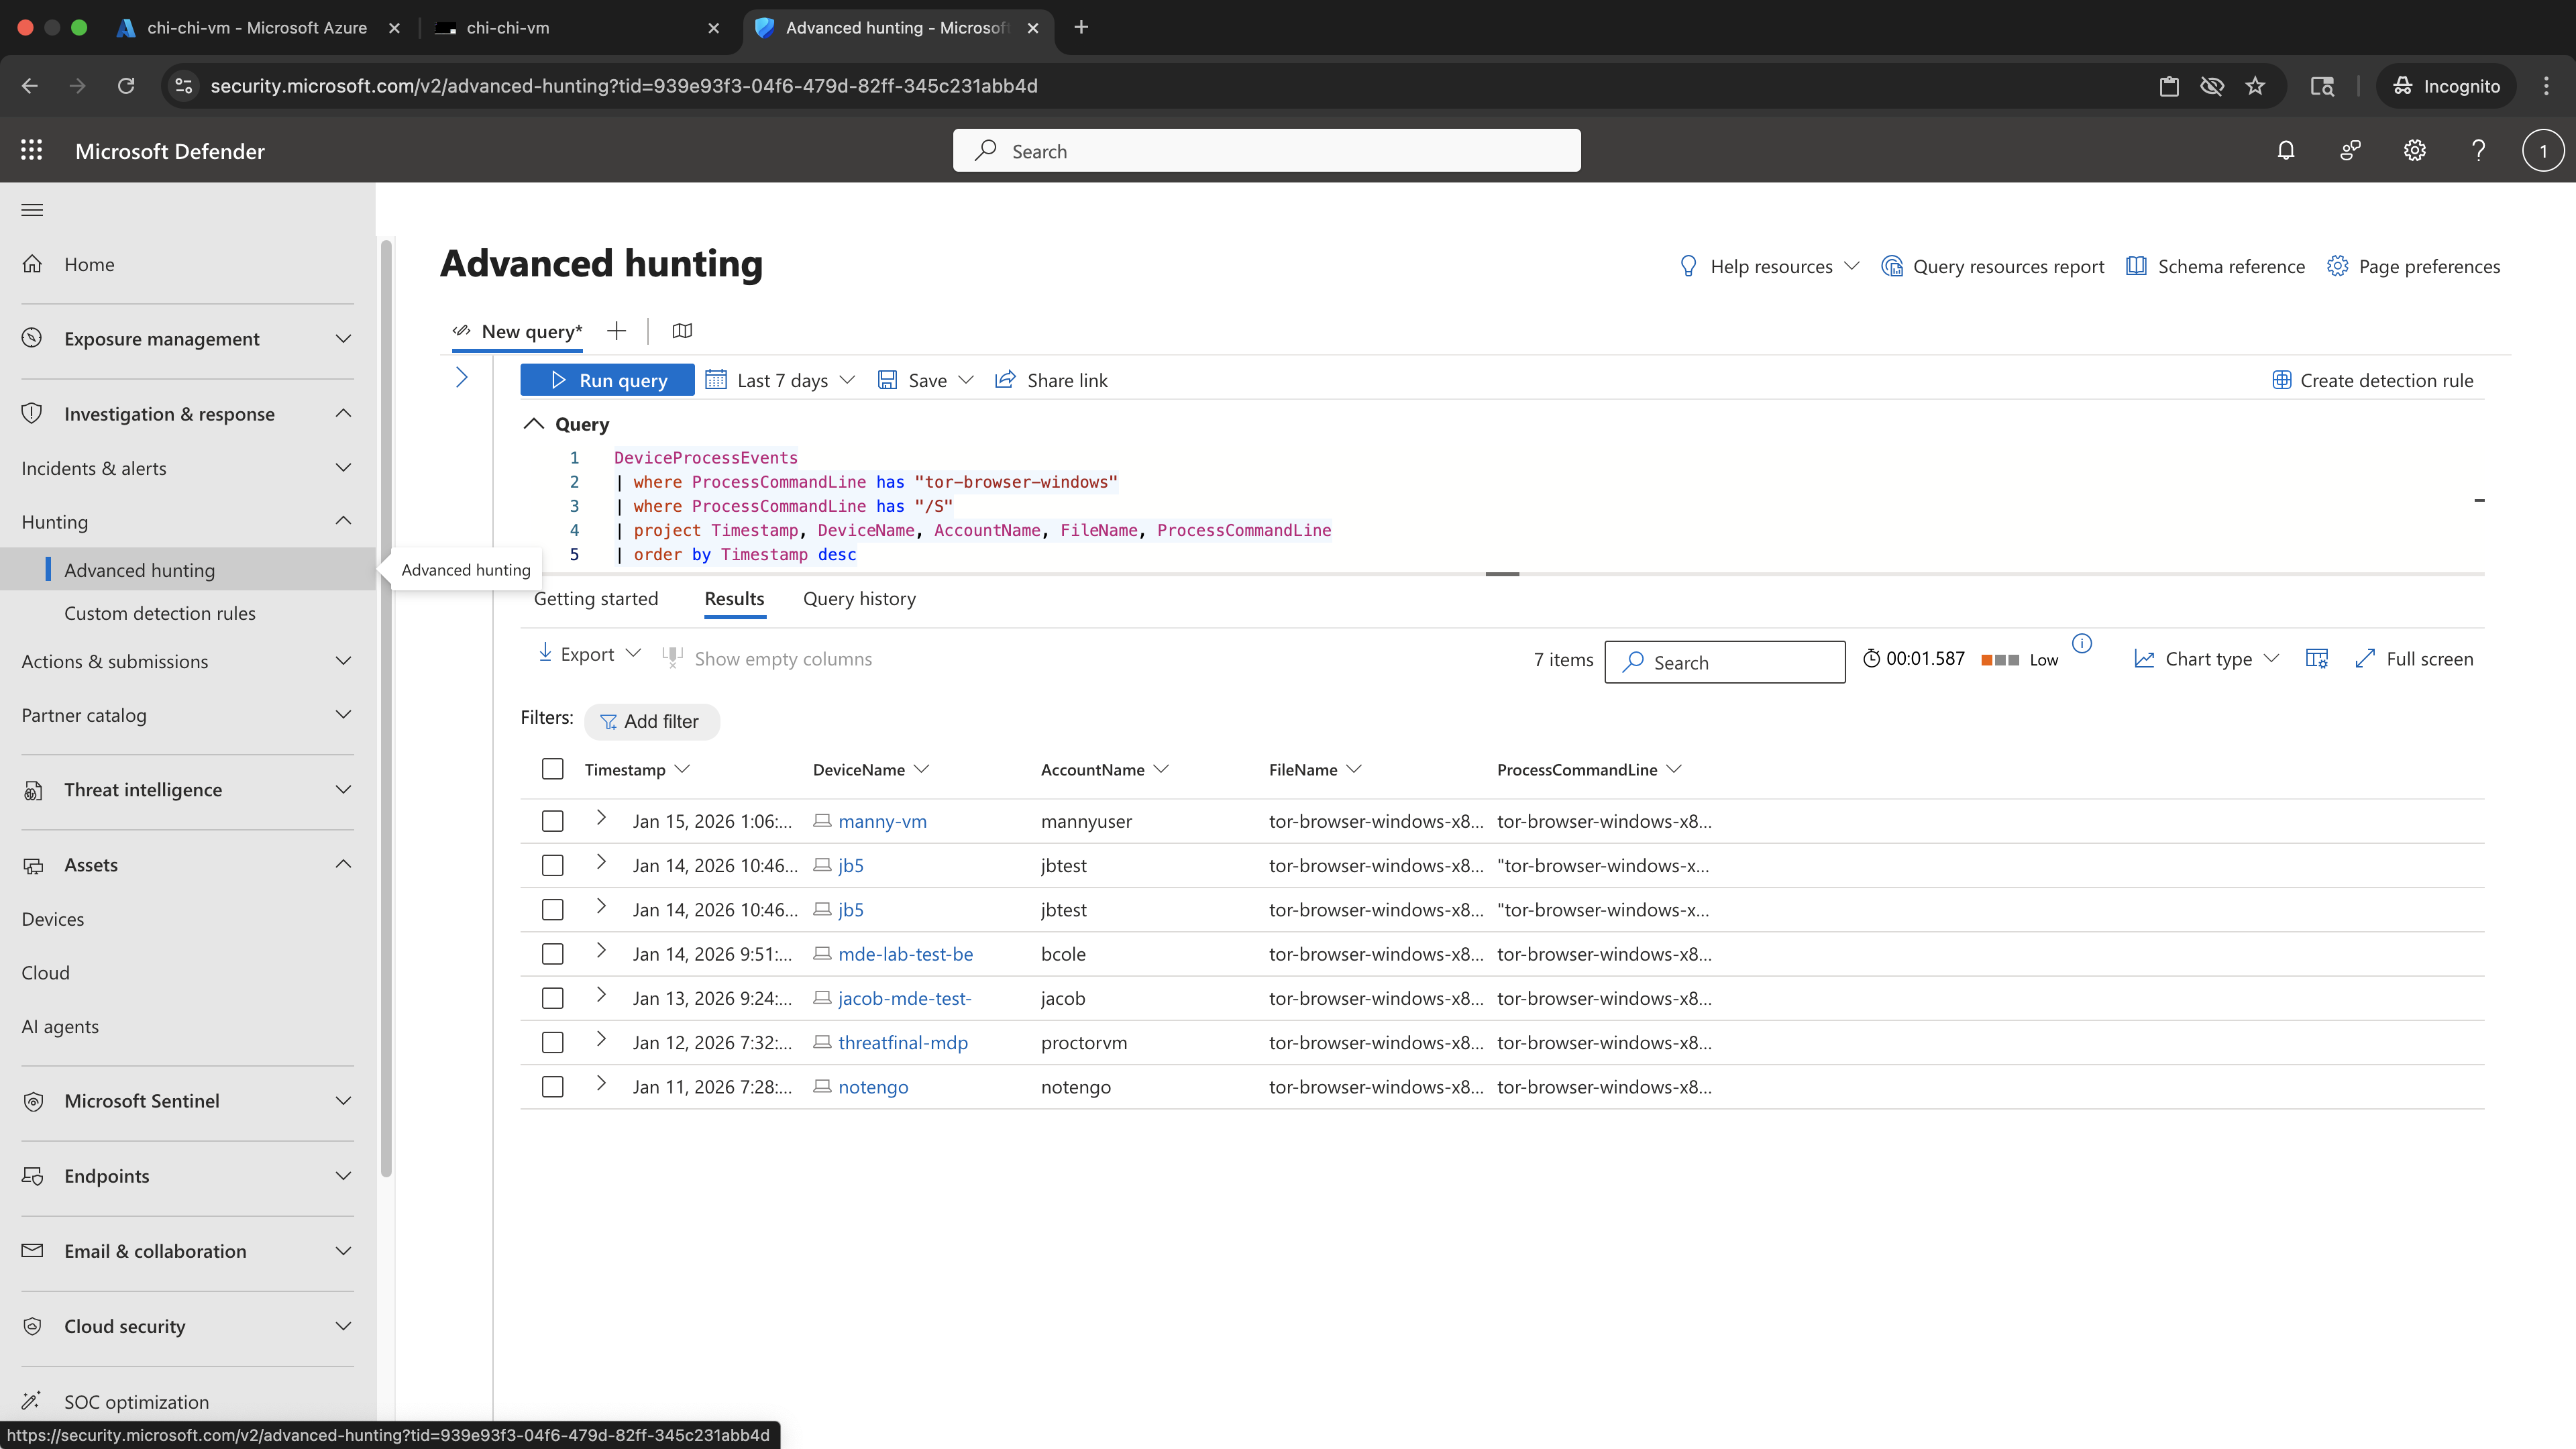Reload the browser page
The height and width of the screenshot is (1449, 2576).
[126, 86]
